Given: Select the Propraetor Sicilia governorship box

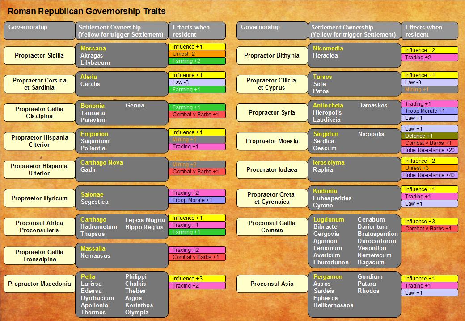Looking at the screenshot, I should [x=39, y=55].
